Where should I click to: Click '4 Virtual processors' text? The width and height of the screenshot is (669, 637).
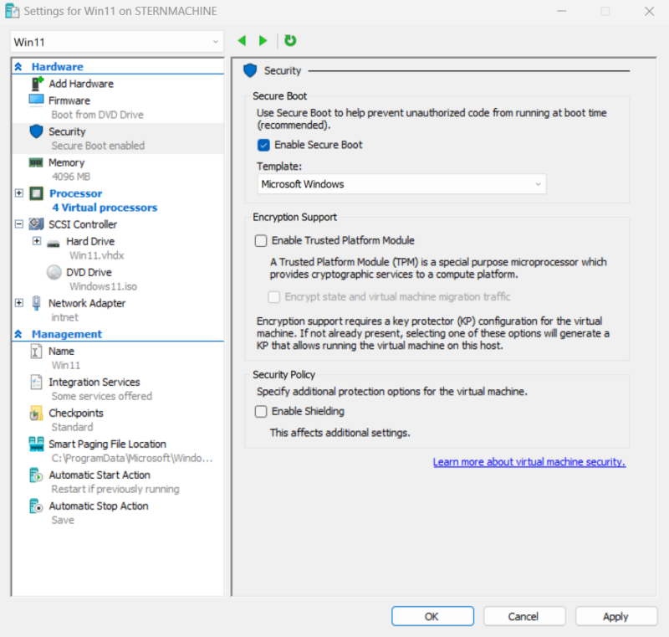105,208
